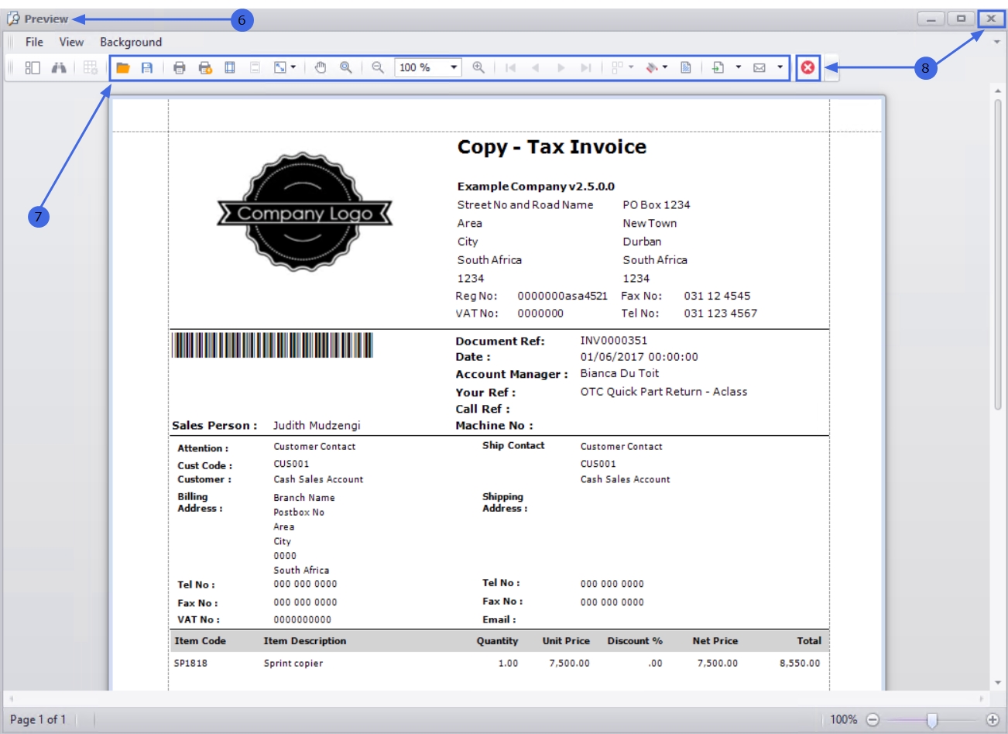Click the Watermark icon in the toolbar
Viewport: 1008px width, 734px height.
tap(686, 68)
